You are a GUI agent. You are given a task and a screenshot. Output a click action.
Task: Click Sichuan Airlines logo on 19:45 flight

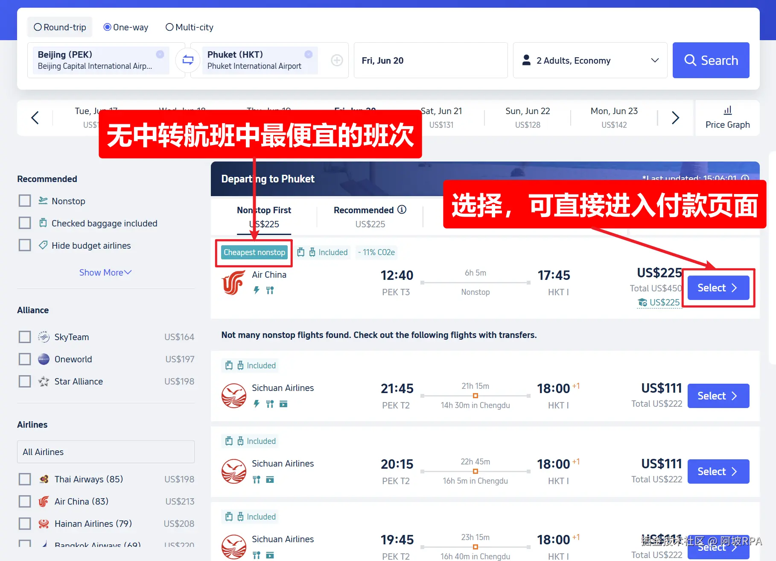(233, 547)
